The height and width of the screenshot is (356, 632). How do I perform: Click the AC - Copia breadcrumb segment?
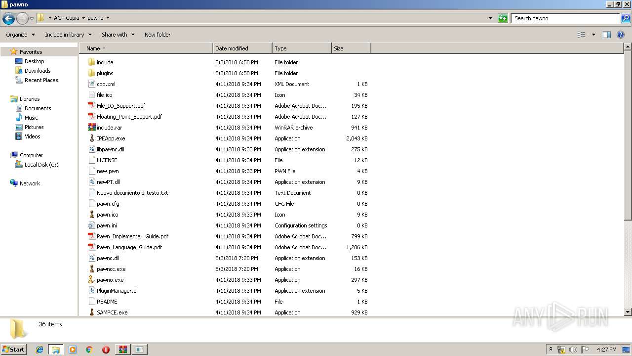point(66,18)
